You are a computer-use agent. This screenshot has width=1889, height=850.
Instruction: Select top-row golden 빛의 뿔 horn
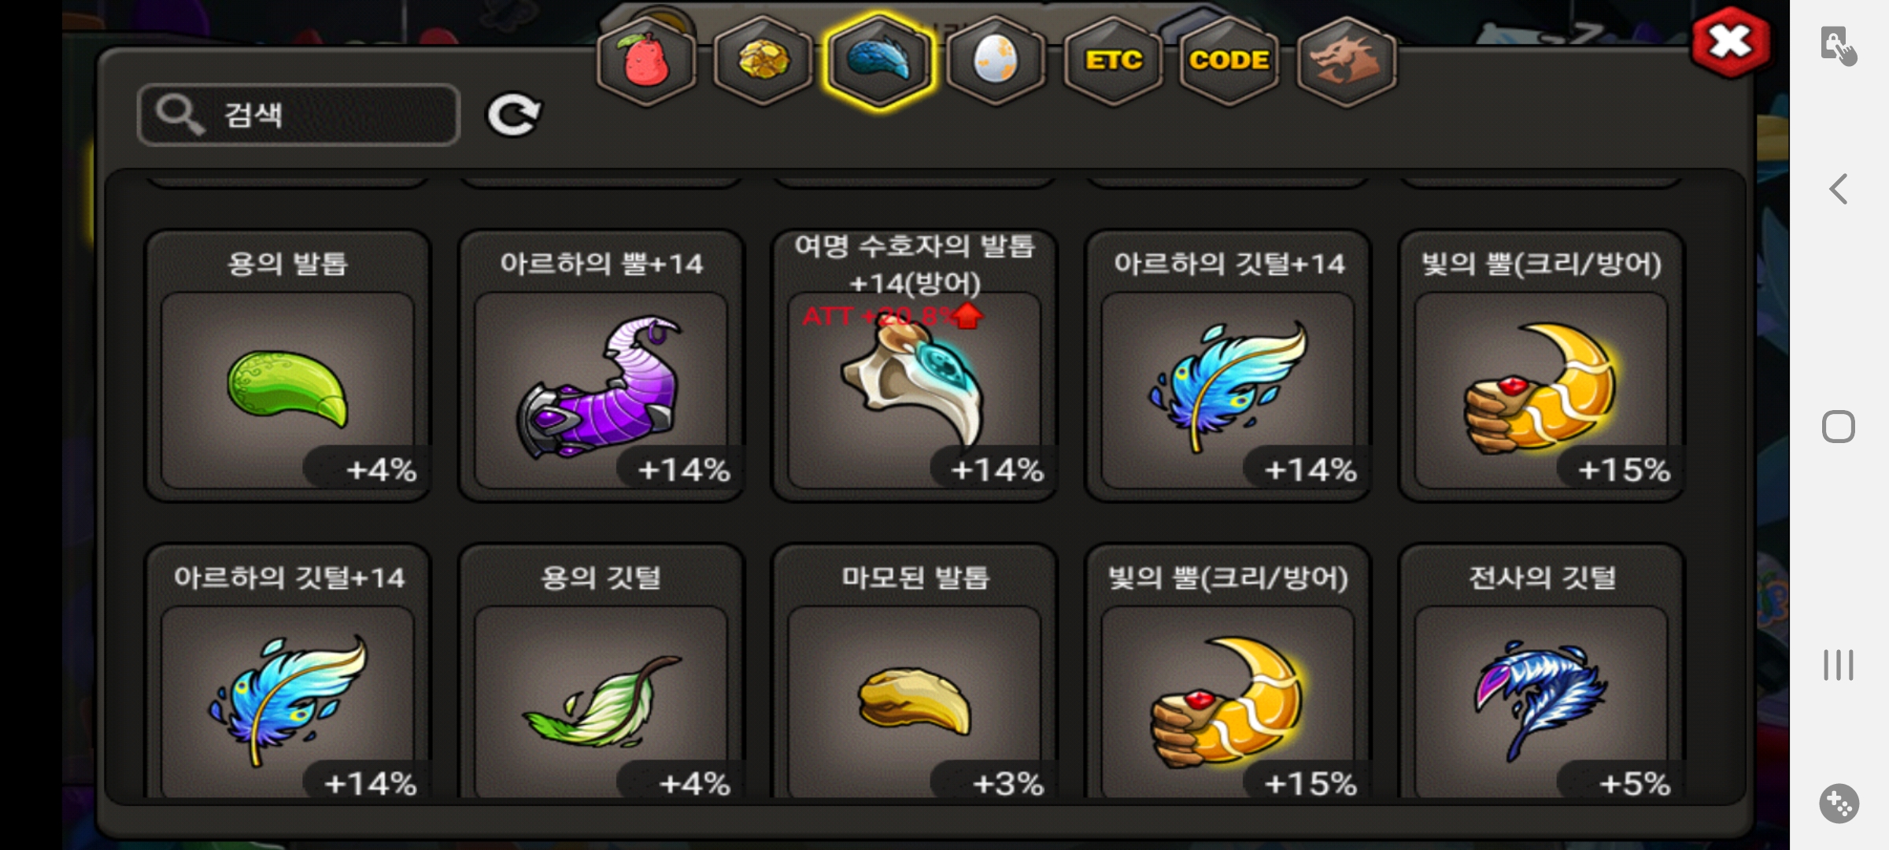pos(1541,366)
